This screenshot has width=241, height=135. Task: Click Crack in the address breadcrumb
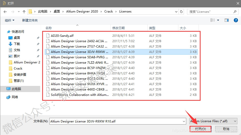click(108, 12)
